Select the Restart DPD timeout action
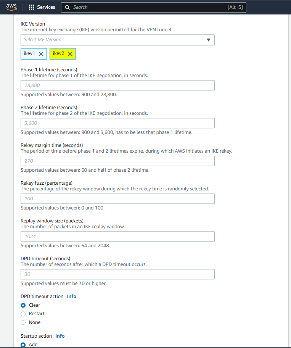Image resolution: width=291 pixels, height=348 pixels. (x=23, y=314)
